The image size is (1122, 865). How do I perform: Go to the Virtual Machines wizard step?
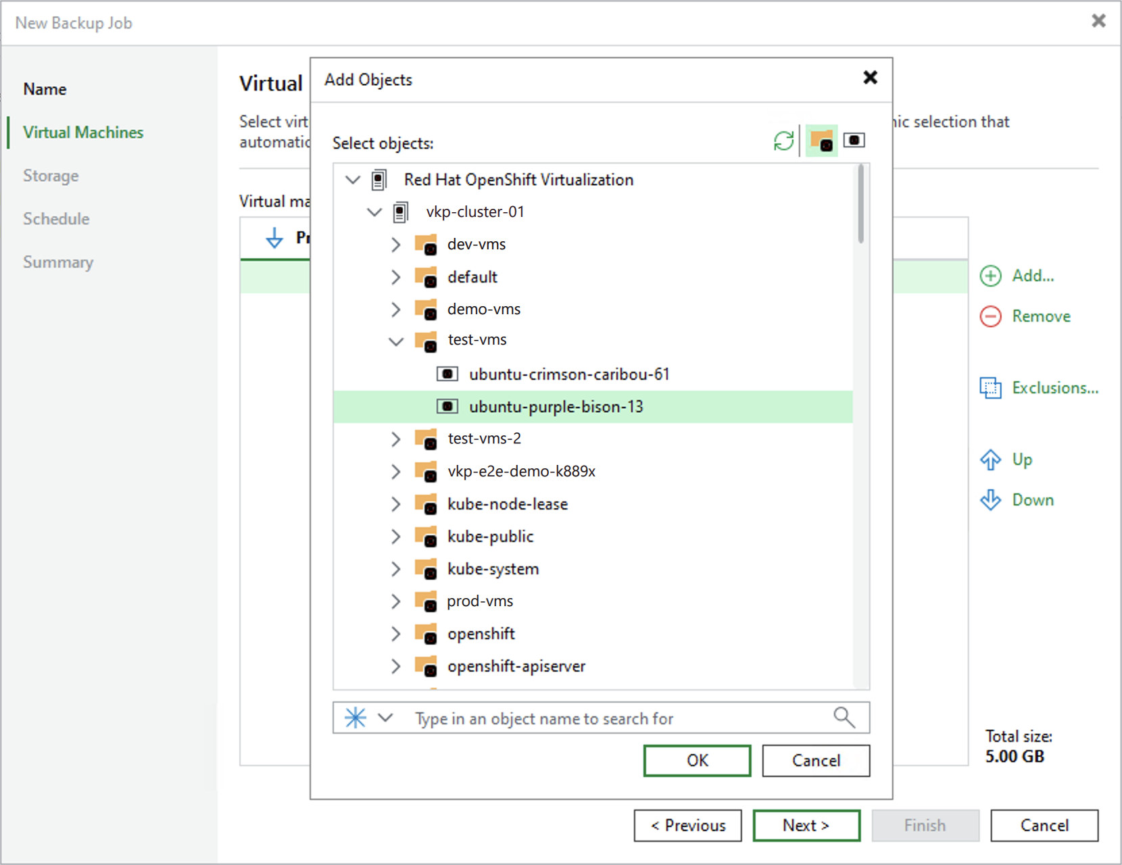(x=83, y=132)
